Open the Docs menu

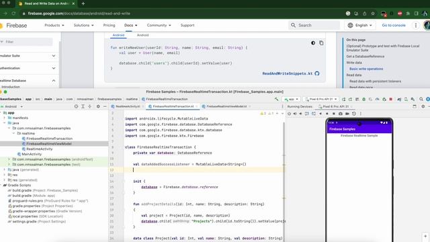(130, 26)
